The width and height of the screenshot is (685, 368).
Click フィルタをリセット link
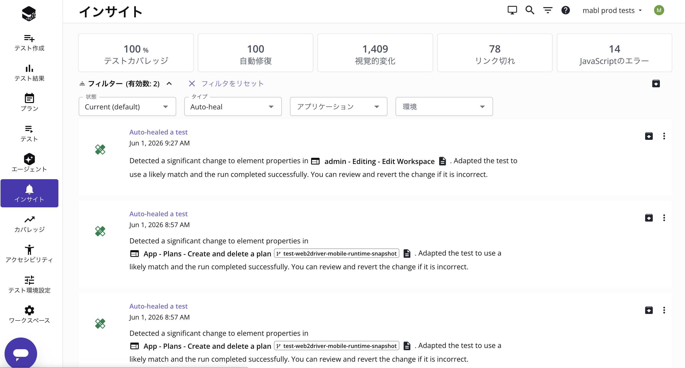pos(232,83)
